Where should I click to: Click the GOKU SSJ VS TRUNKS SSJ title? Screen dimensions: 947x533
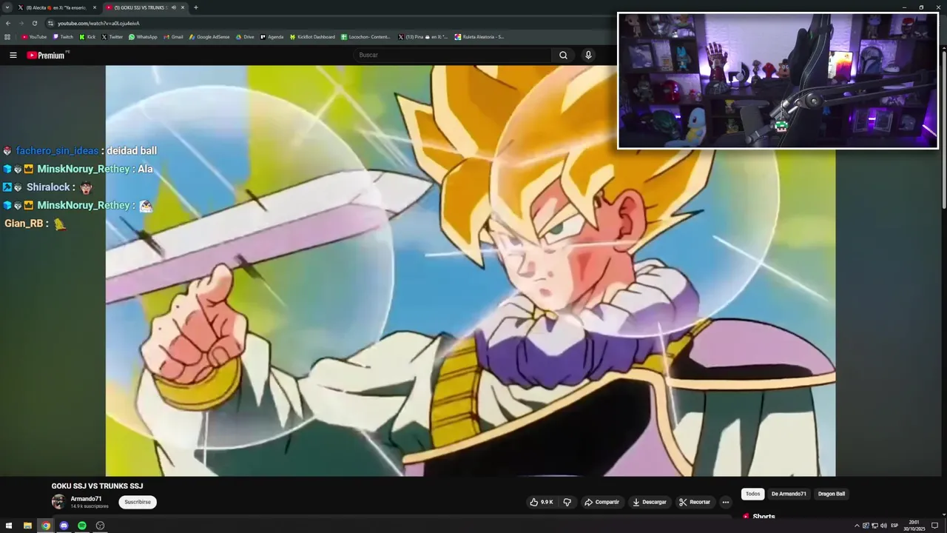97,486
